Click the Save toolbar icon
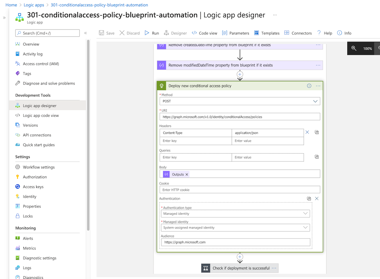 [x=101, y=33]
